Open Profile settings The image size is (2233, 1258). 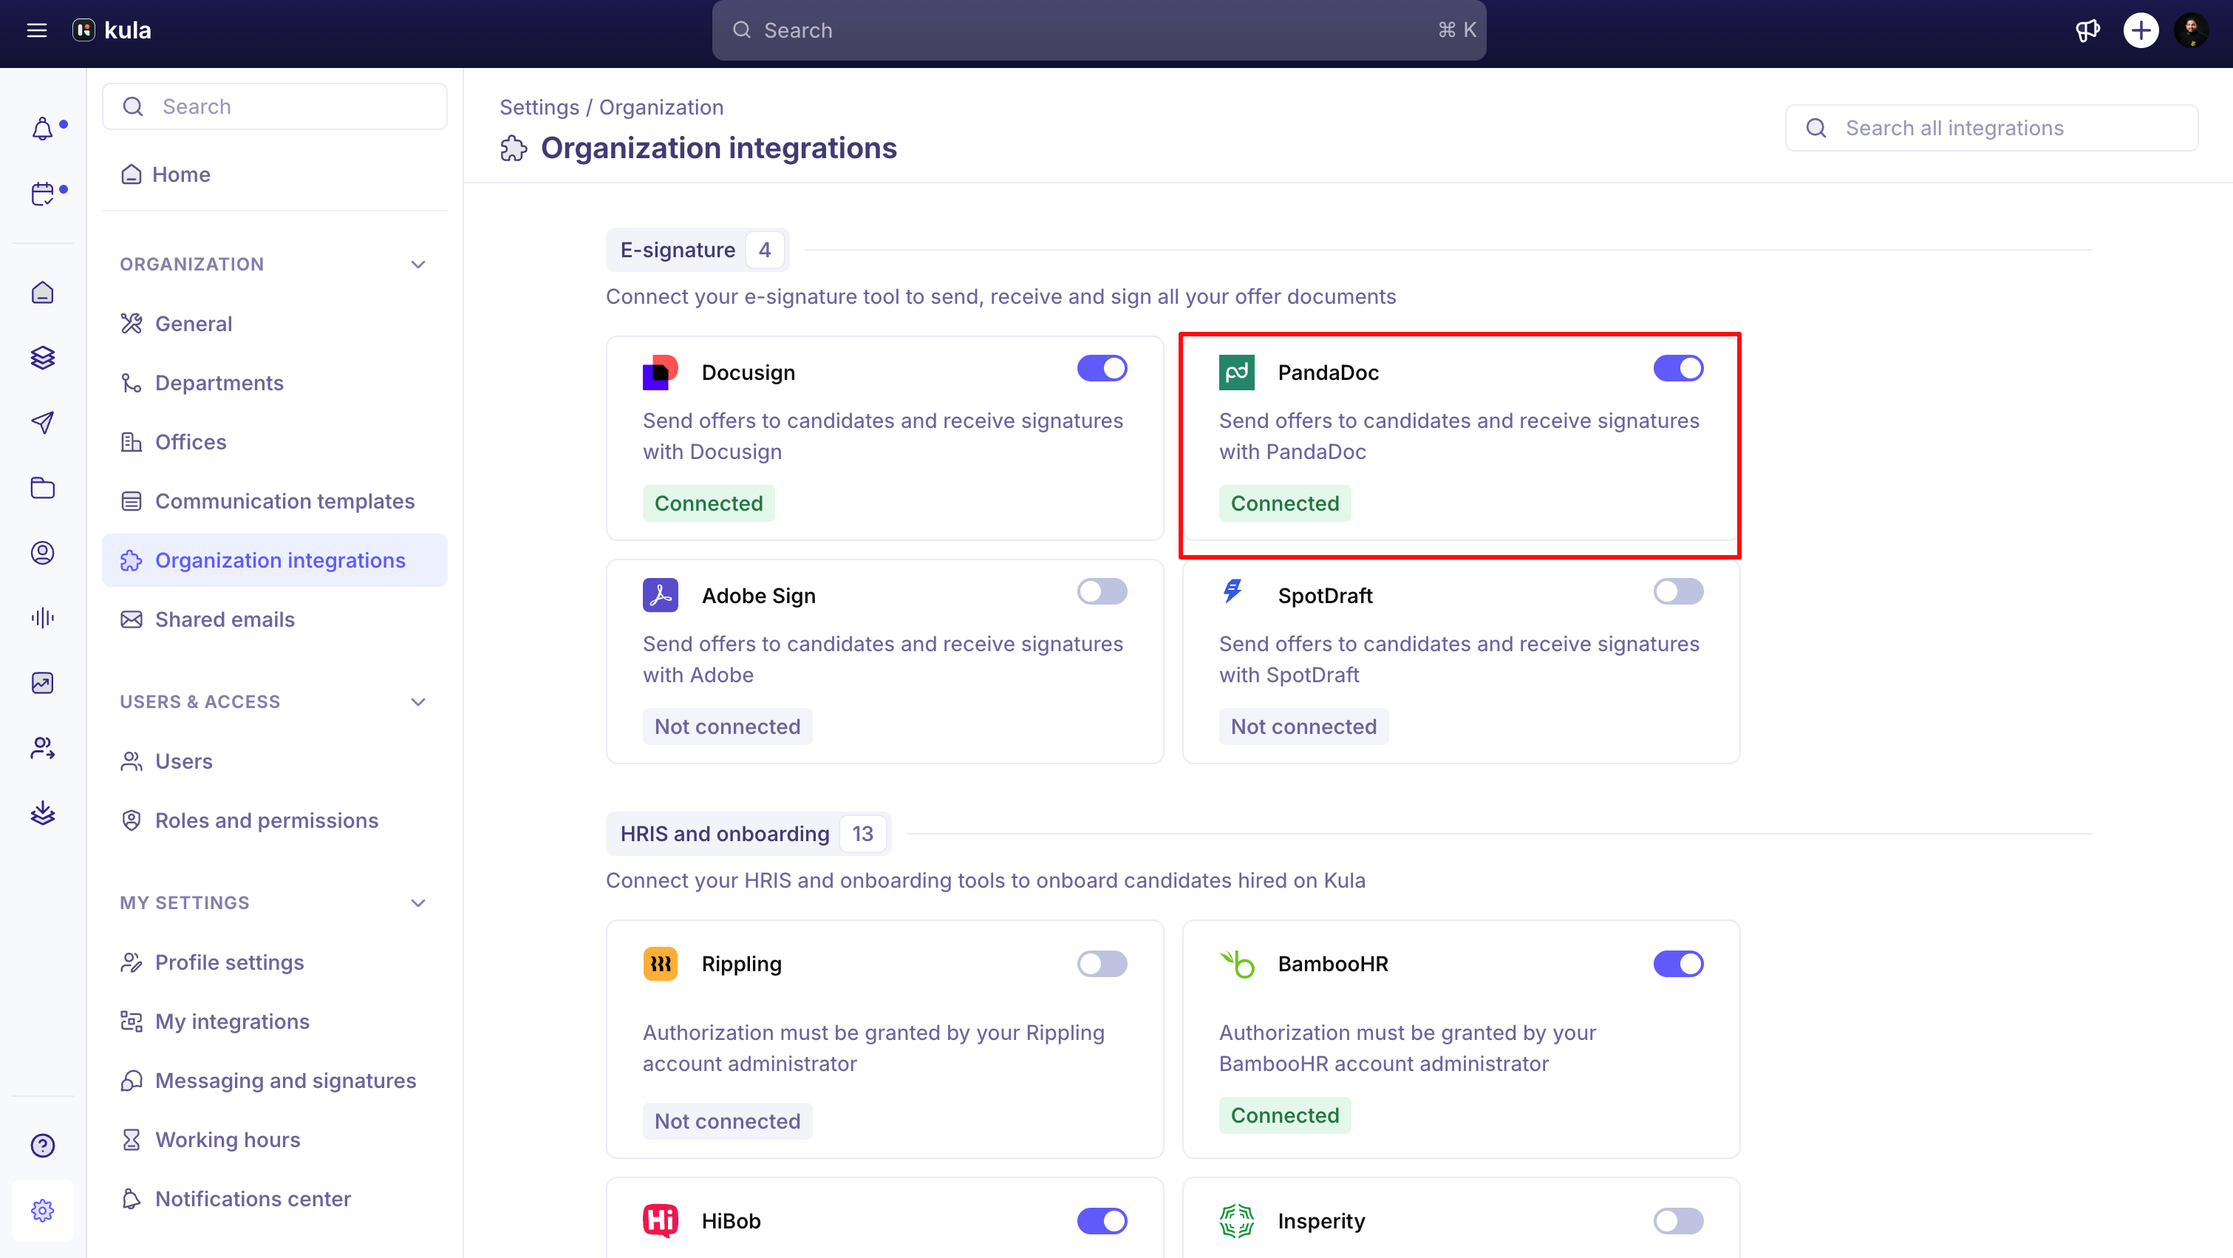pos(274,962)
